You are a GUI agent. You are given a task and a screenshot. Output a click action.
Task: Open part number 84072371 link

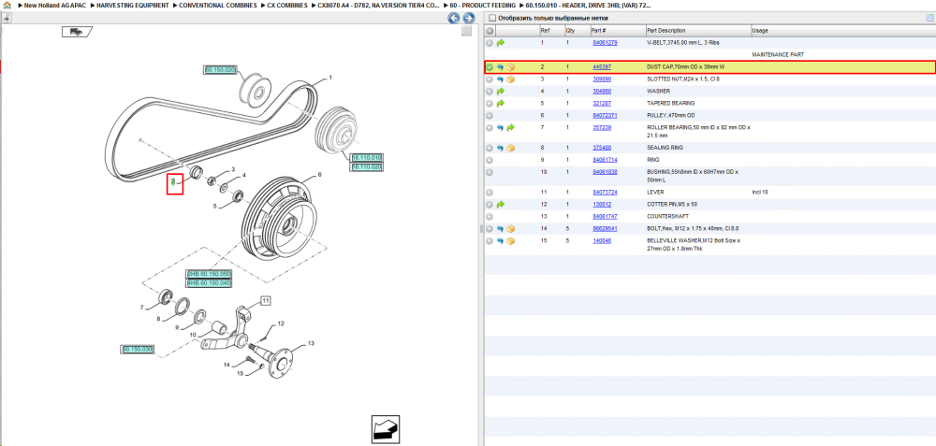[605, 116]
